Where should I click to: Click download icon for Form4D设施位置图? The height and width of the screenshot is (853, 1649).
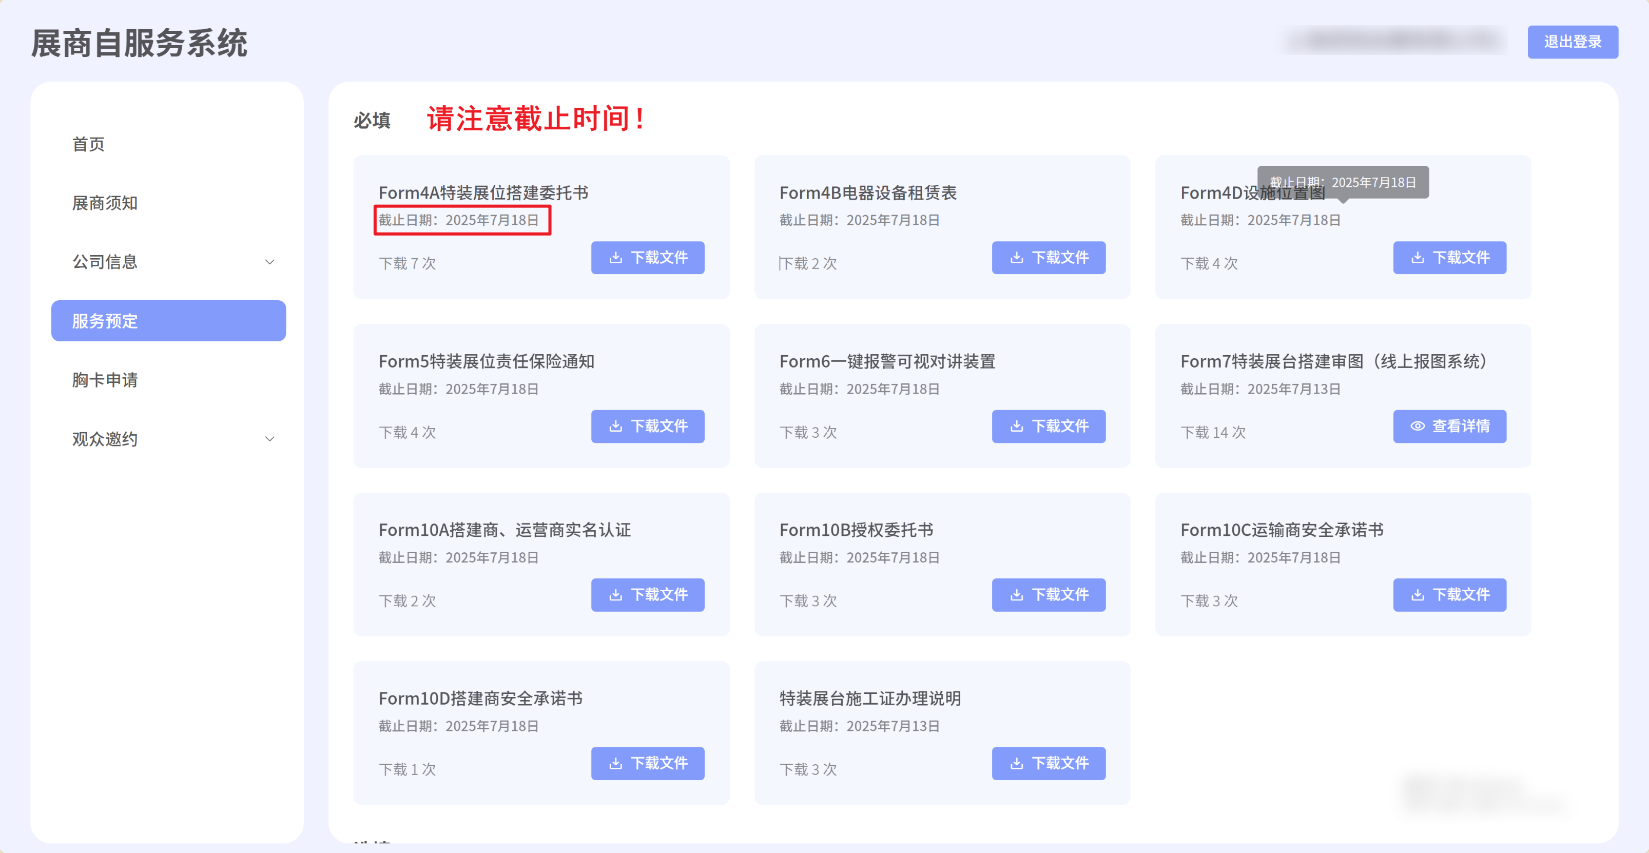click(x=1417, y=258)
